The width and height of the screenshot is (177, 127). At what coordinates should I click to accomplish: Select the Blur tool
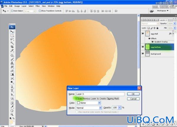(12, 78)
